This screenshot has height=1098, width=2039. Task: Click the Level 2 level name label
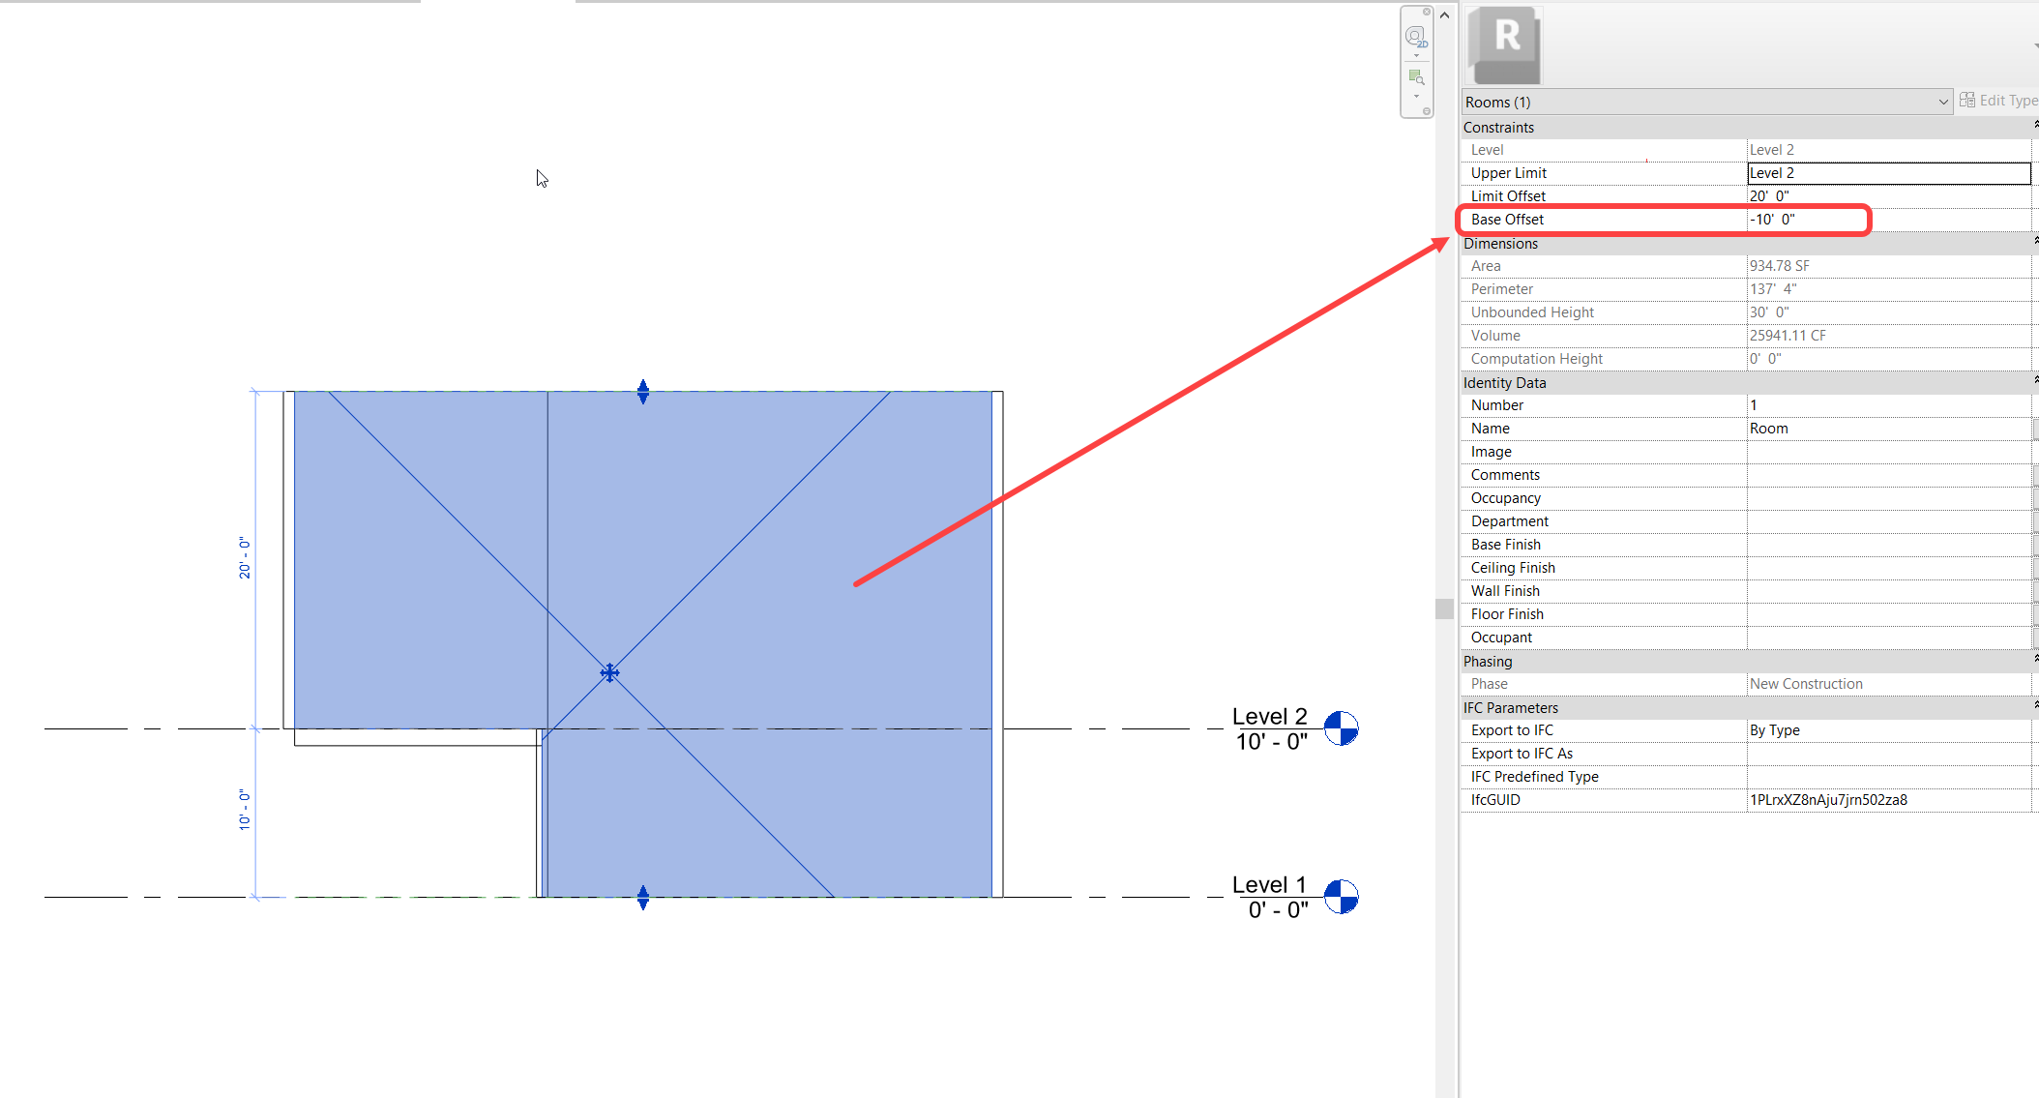1269,717
